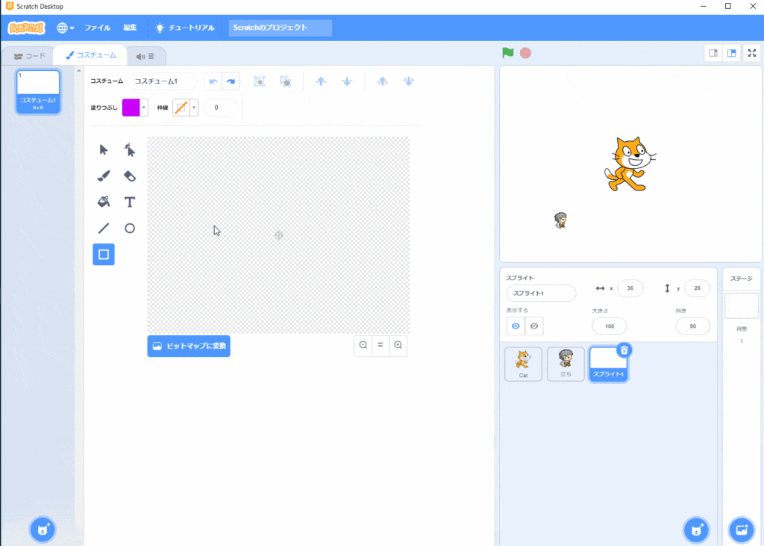
Task: Select the Line tool
Action: tap(104, 229)
